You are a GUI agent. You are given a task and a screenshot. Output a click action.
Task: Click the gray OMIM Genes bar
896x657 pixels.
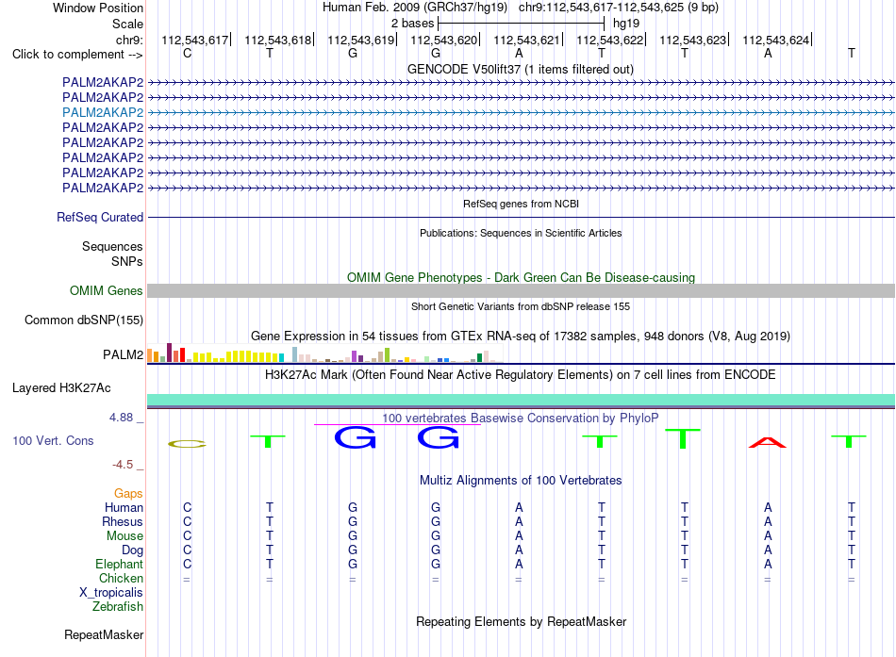click(522, 290)
